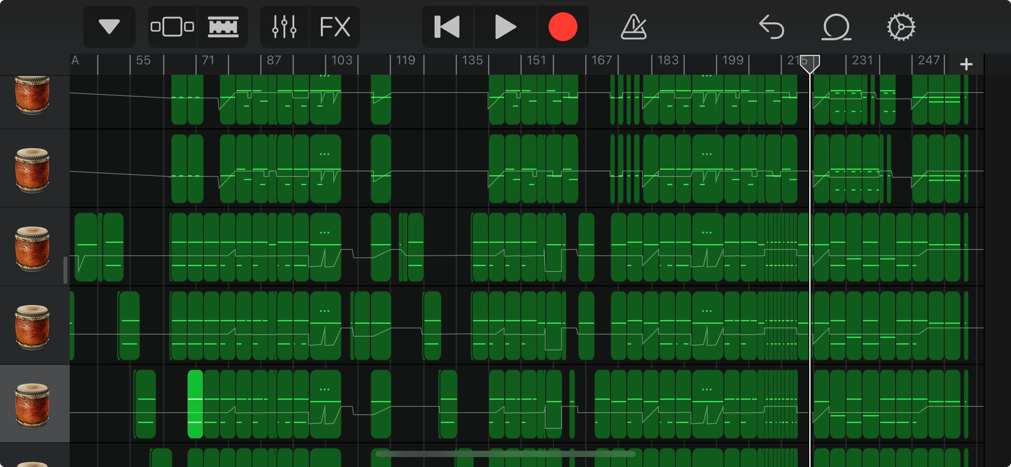Jump to bar 119 on ruler
This screenshot has width=1011, height=467.
(405, 61)
